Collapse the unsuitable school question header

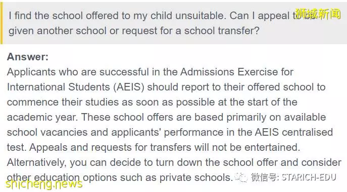pos(174,23)
